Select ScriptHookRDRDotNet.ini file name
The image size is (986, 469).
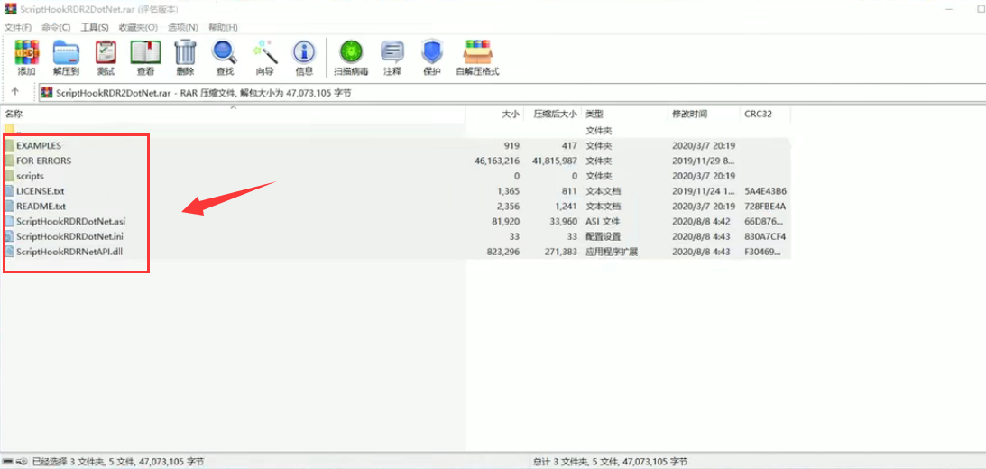click(69, 236)
